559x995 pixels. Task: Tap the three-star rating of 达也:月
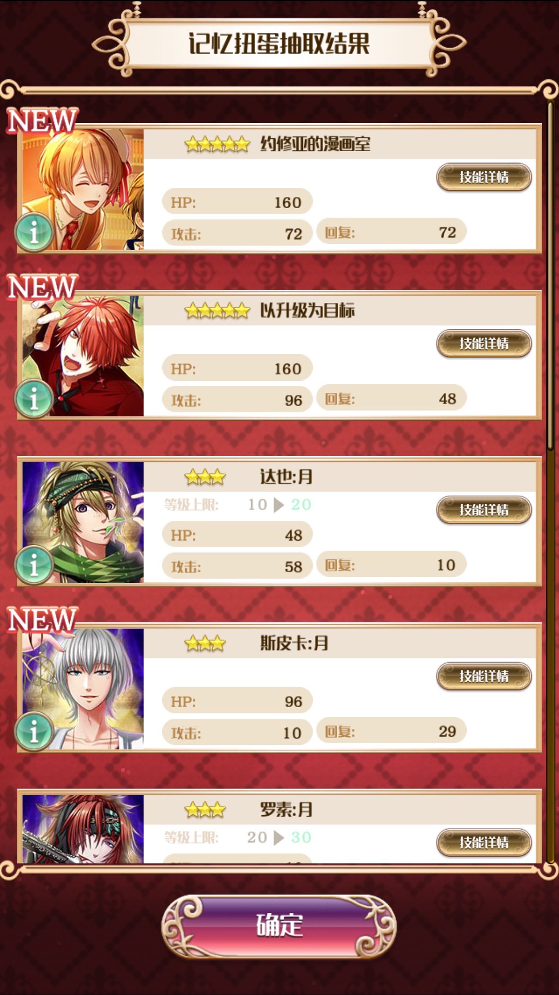(x=205, y=477)
